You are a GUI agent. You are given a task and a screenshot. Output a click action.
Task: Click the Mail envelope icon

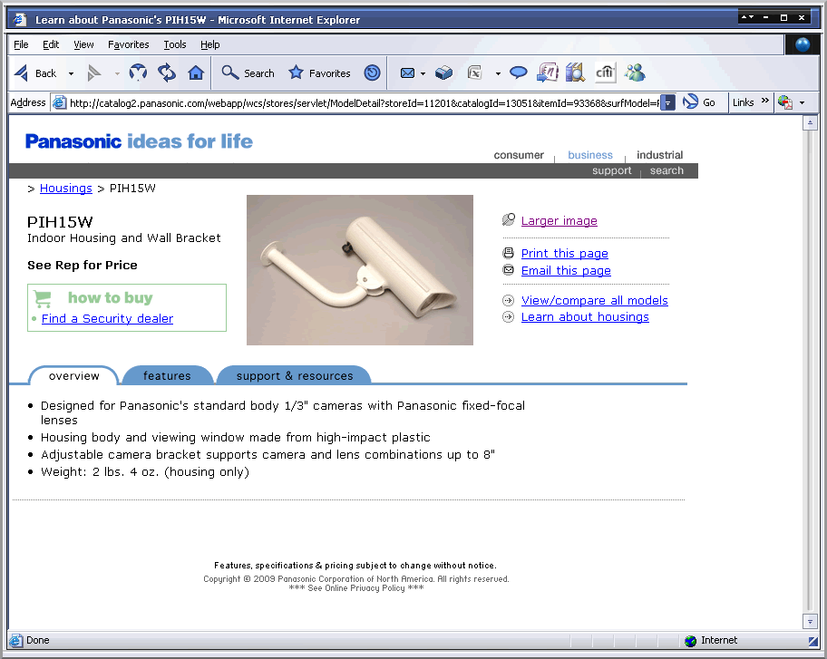pos(407,73)
